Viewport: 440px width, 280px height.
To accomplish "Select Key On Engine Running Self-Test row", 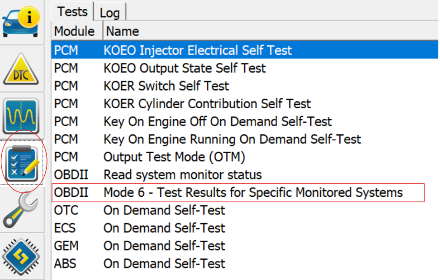I will tap(245, 139).
